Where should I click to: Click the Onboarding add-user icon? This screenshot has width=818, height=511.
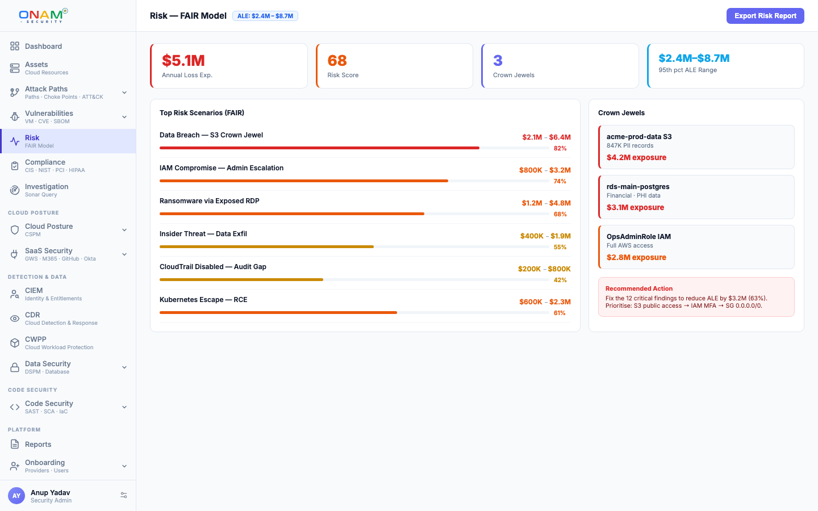[15, 466]
